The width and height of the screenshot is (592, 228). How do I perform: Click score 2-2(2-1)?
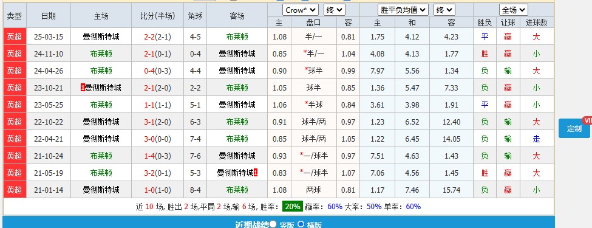tap(157, 37)
